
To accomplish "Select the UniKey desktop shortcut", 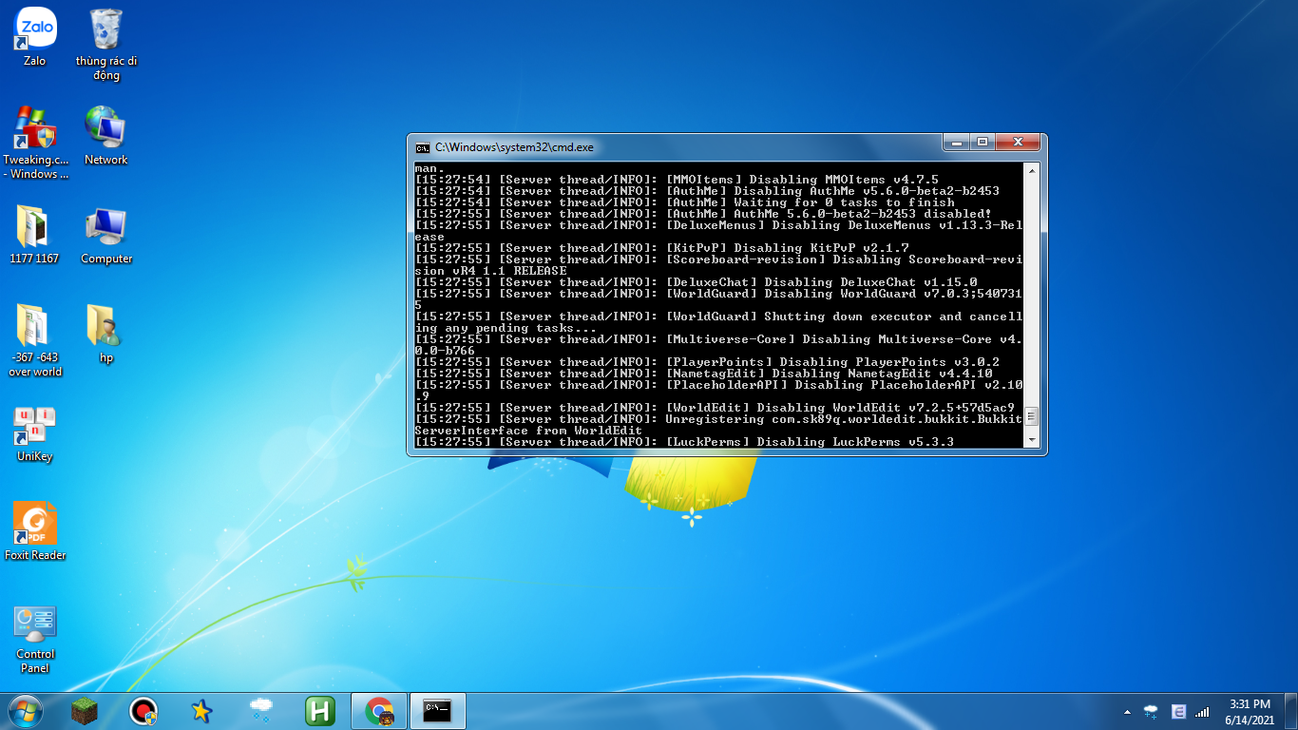I will (35, 425).
